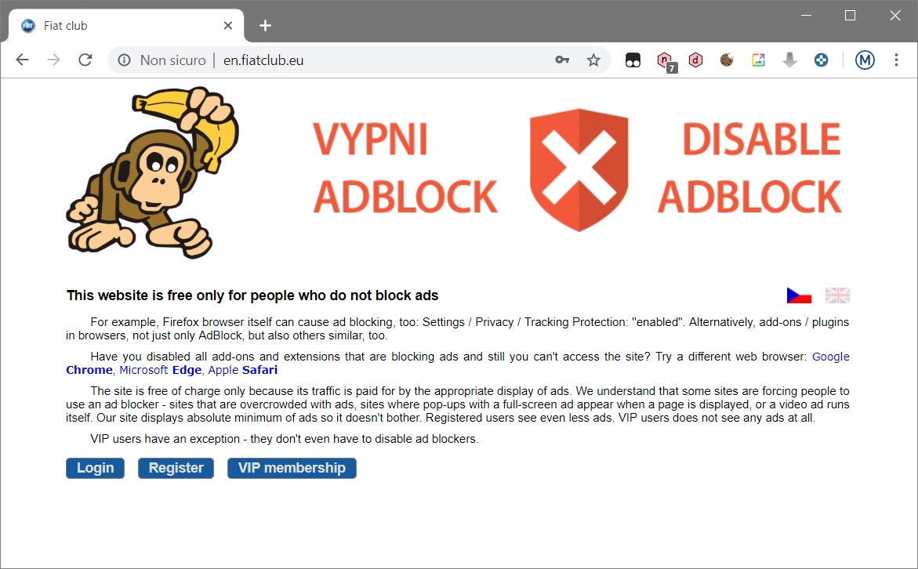Bookmark the page with the star
The image size is (918, 569).
pos(593,60)
